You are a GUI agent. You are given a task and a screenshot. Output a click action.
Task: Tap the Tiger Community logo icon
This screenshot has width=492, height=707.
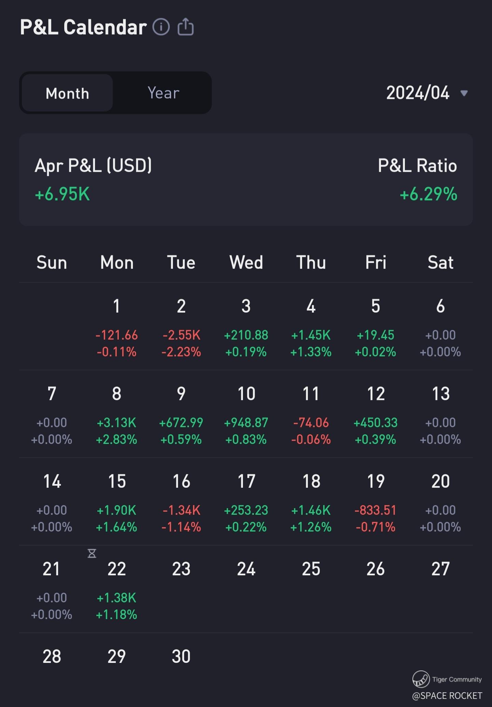421,679
